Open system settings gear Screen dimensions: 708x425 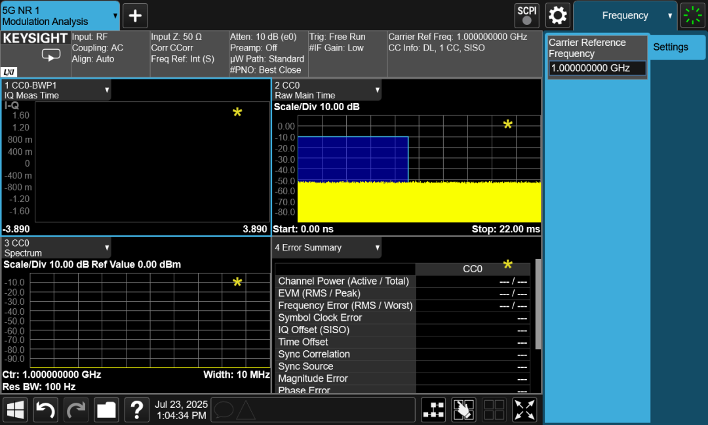558,15
